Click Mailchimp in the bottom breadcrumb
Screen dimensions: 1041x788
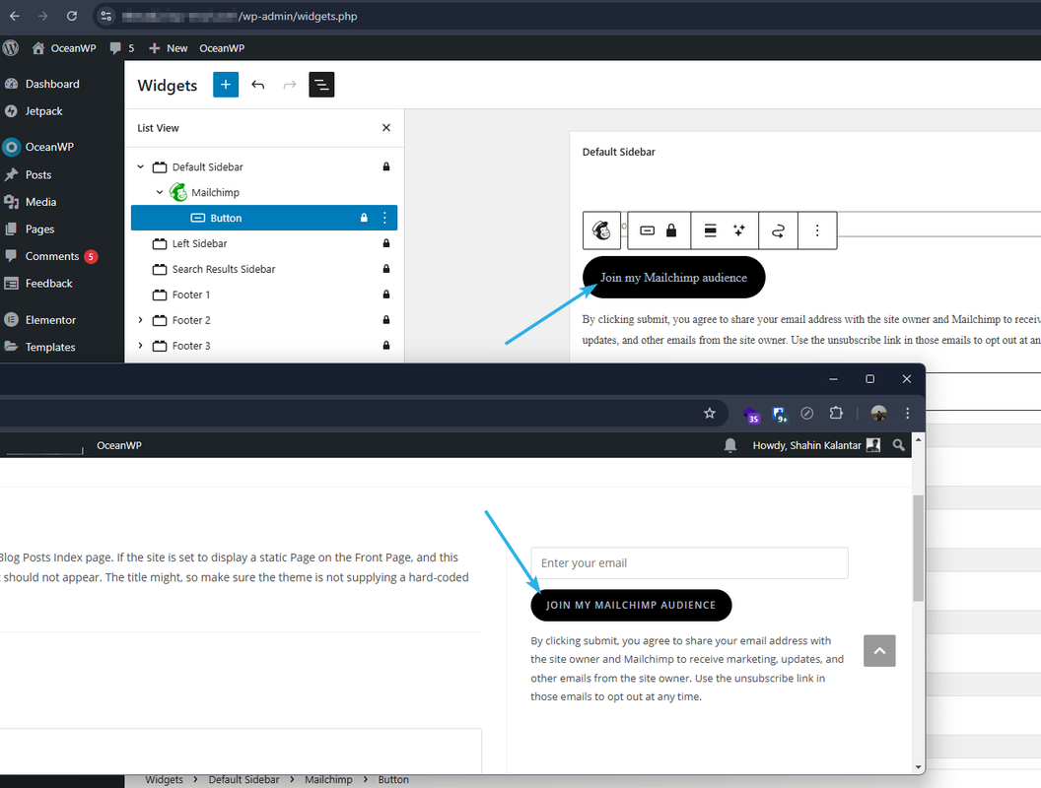328,780
